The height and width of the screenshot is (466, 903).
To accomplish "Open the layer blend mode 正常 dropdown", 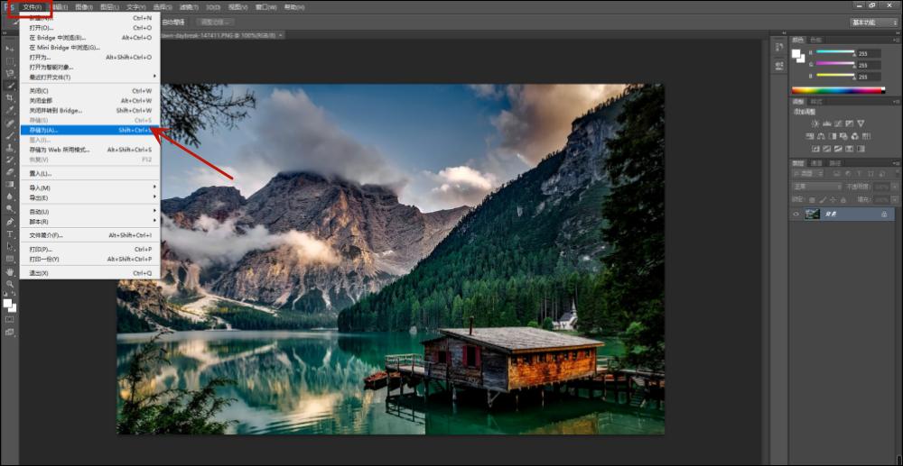I will [x=816, y=187].
